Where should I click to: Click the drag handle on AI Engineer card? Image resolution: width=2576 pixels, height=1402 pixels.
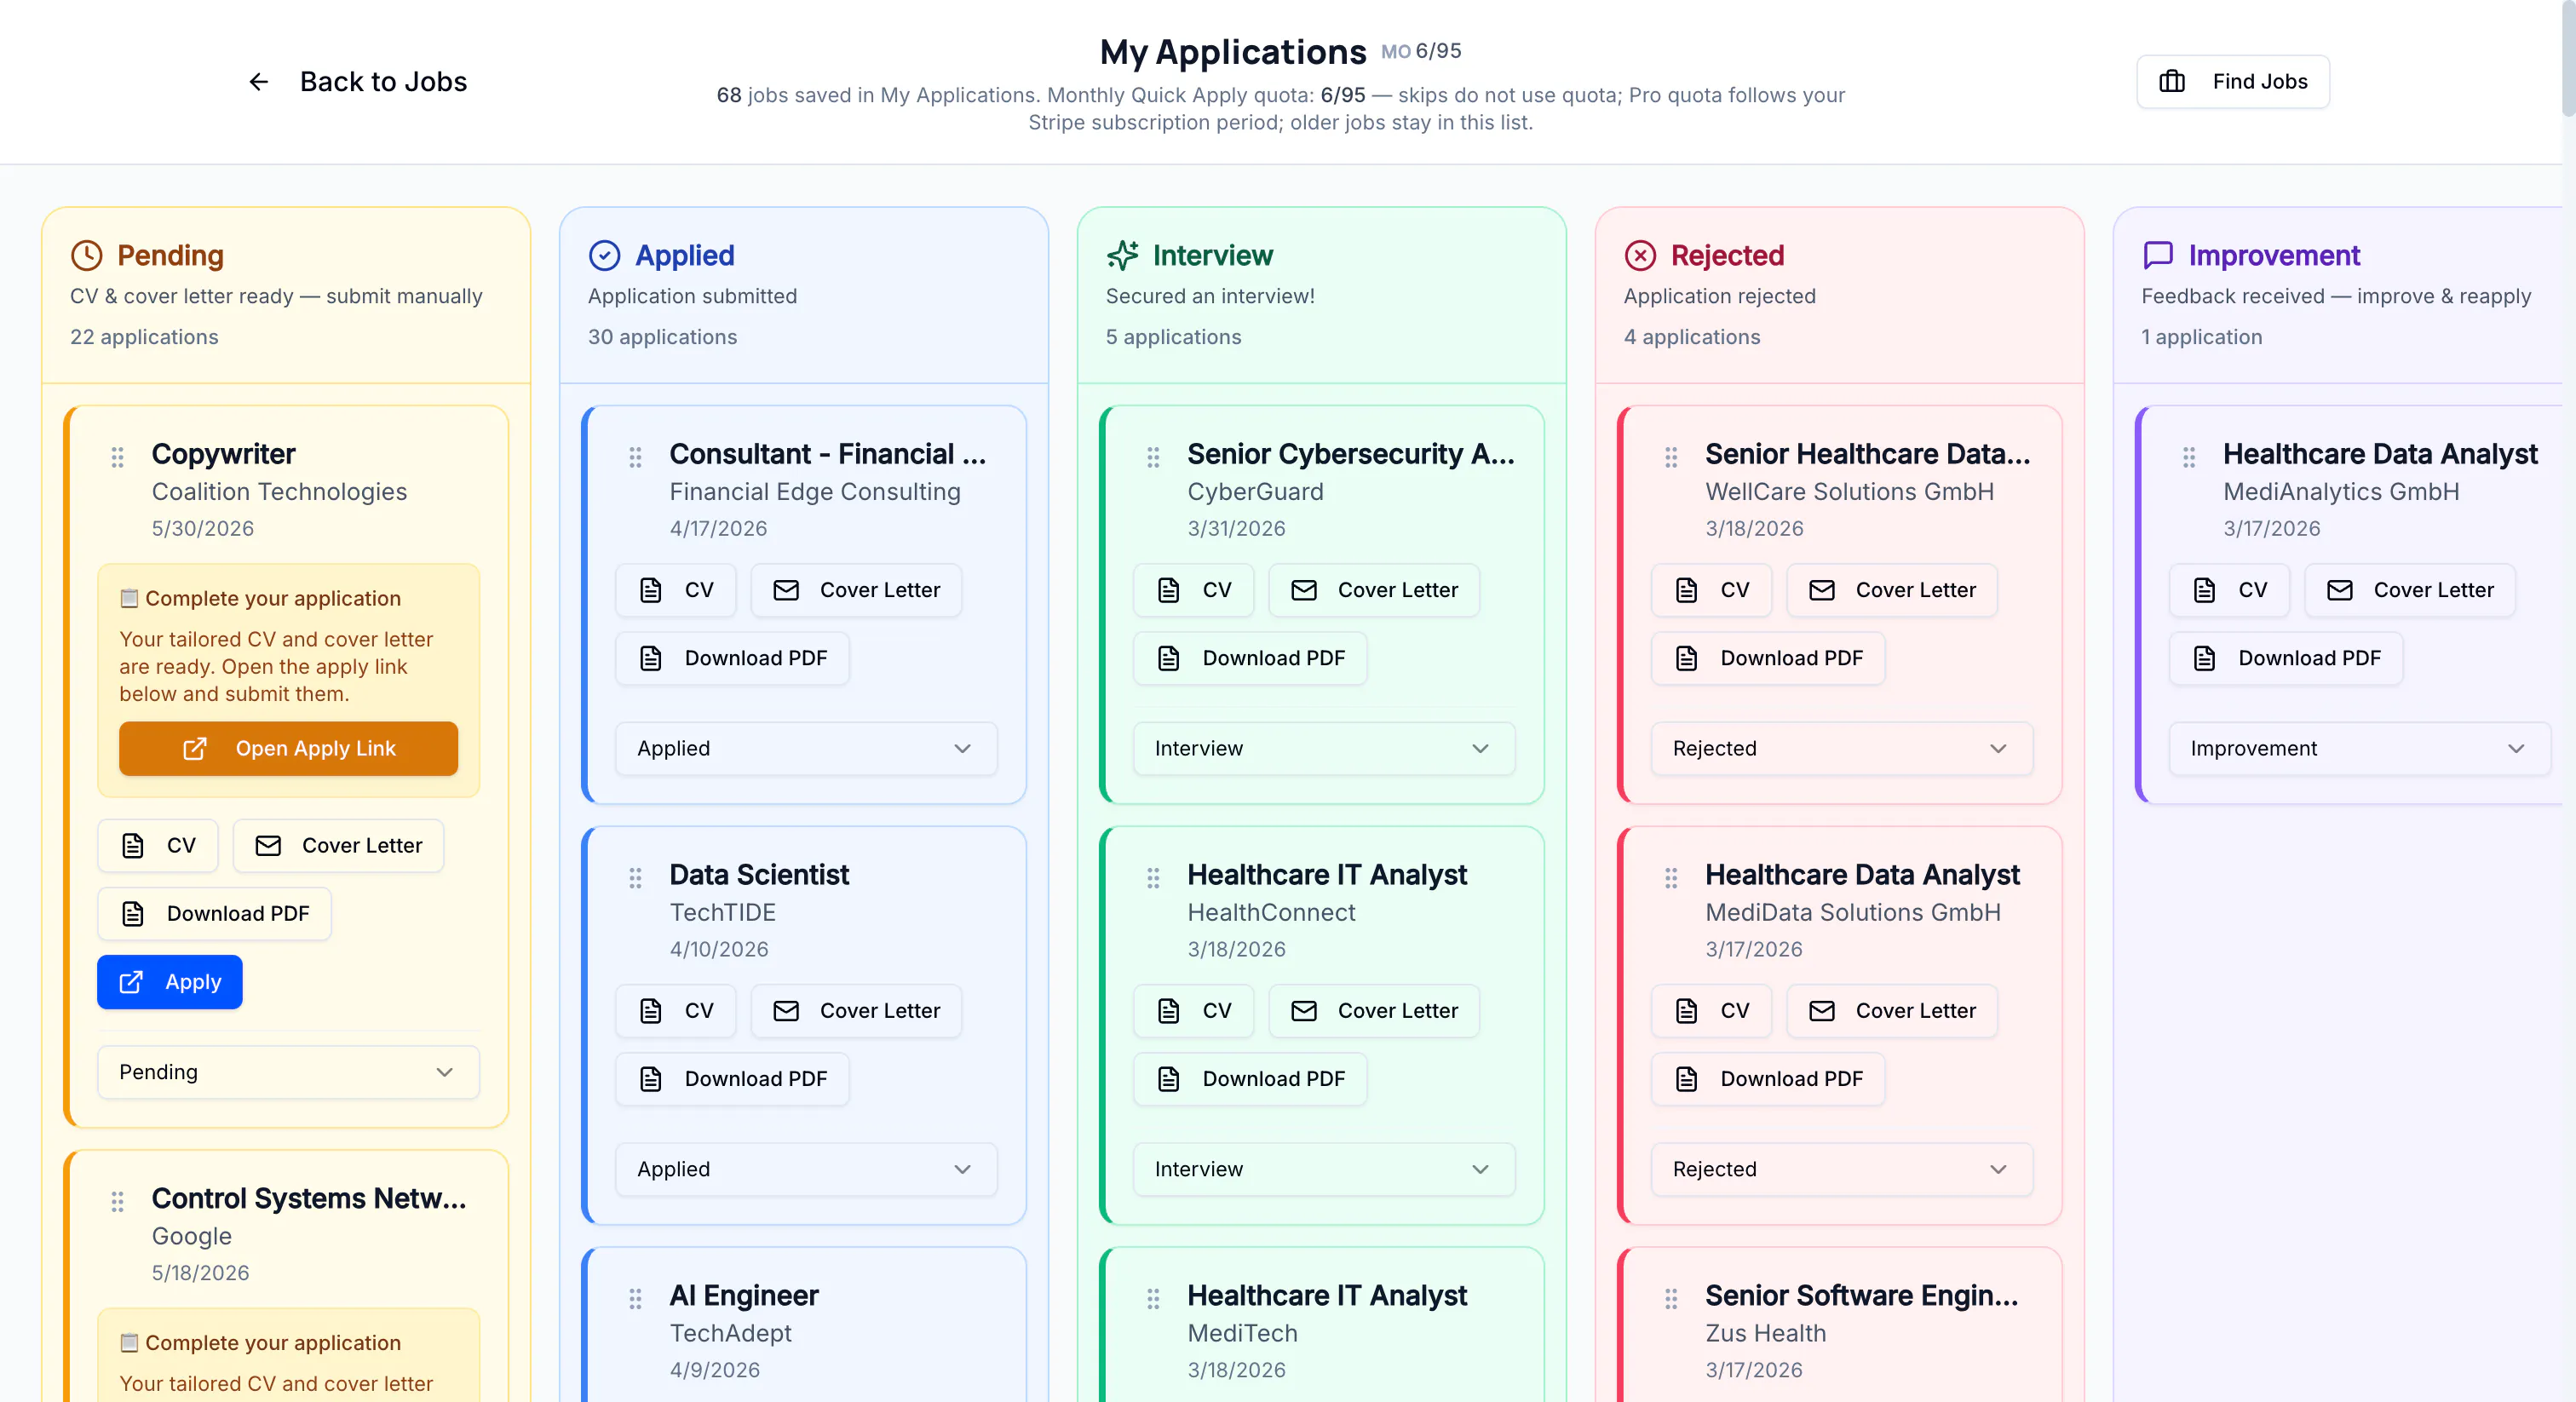pyautogui.click(x=636, y=1299)
